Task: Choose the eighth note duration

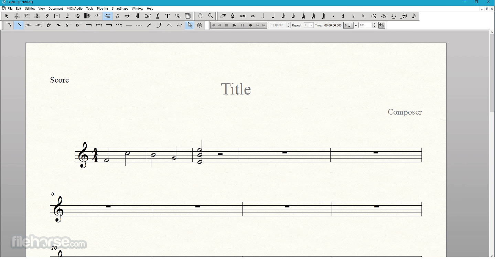Action: (x=283, y=16)
